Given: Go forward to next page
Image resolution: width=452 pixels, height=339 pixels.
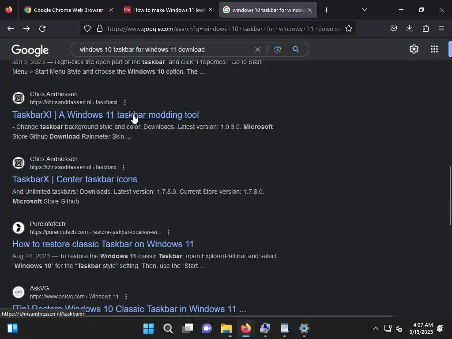Looking at the screenshot, I should click(26, 29).
